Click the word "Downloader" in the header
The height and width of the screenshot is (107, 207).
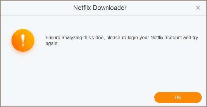110,8
